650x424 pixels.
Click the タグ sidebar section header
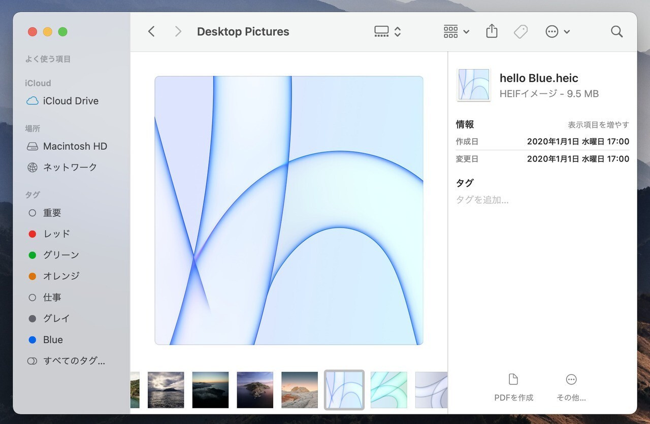[x=32, y=195]
